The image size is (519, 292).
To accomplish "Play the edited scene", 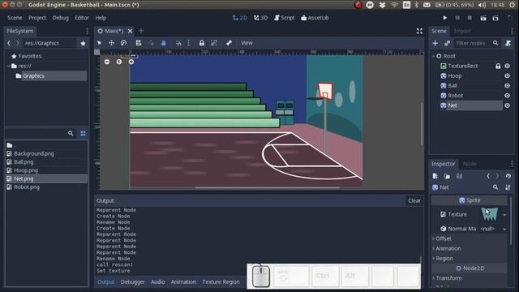I will 483,18.
